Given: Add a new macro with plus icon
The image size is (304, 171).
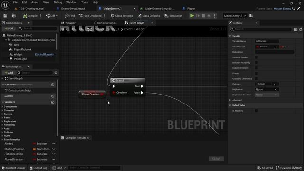Looking at the screenshot, I should 53,96.
